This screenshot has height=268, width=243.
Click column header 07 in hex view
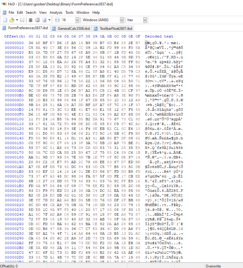click(x=81, y=36)
